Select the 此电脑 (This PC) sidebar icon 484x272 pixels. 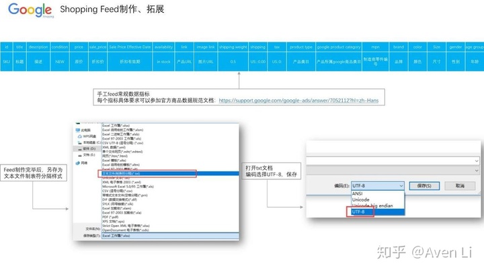[x=78, y=130]
